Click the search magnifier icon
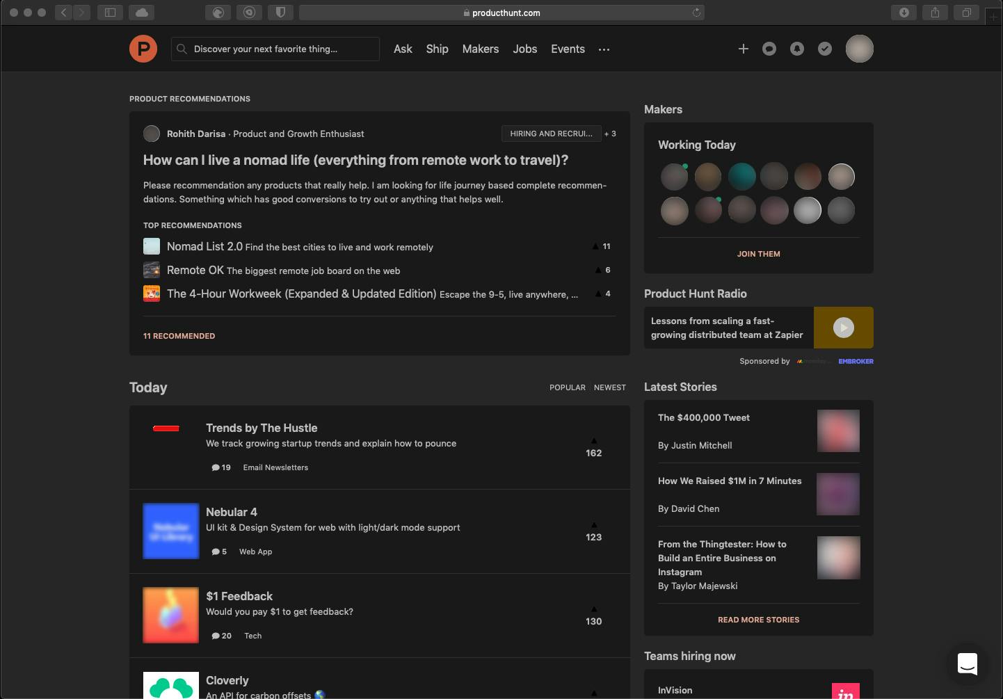Image resolution: width=1003 pixels, height=699 pixels. point(182,49)
